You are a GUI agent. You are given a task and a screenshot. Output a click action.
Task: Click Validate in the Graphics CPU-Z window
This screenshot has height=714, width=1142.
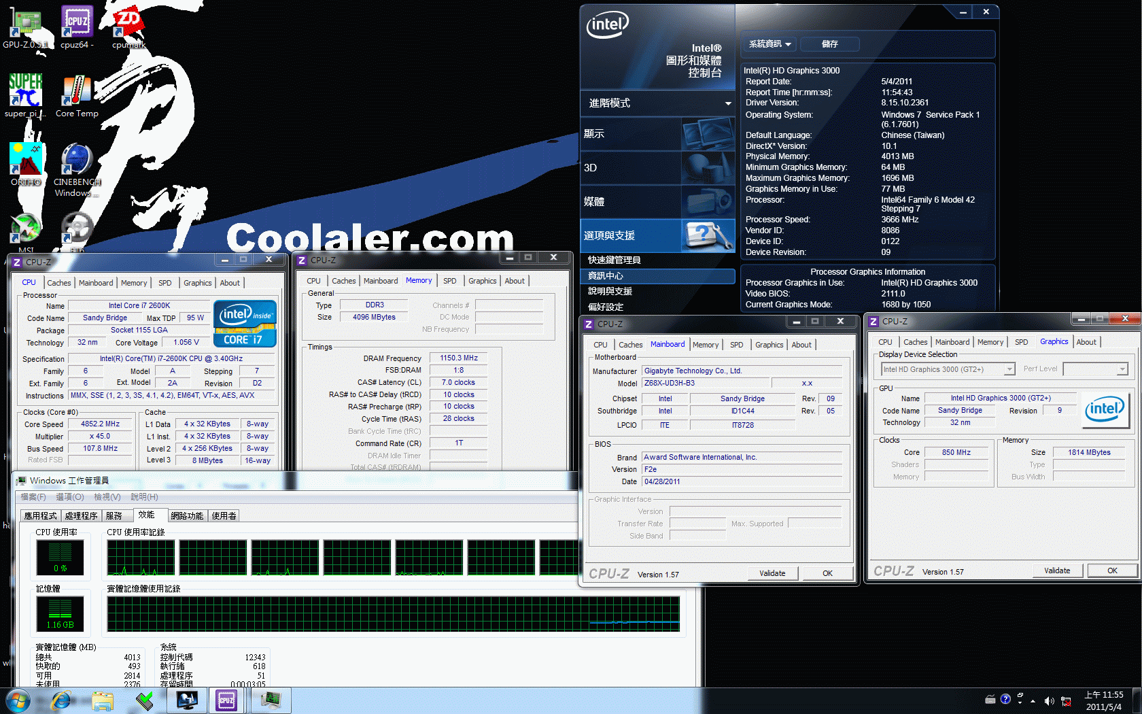click(1057, 571)
